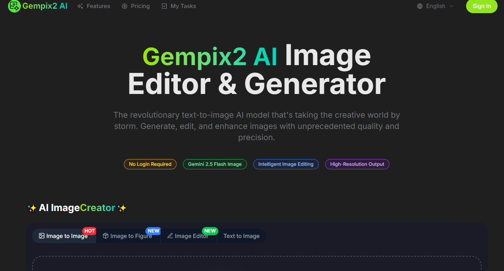The image size is (504, 271).
Task: Click the HOT badge on Image to Image
Action: 89,231
